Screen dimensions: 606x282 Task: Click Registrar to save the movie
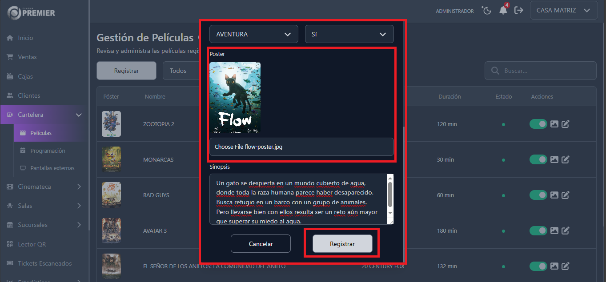[342, 243]
